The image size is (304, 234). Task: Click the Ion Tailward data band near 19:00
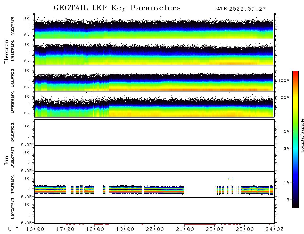pyautogui.click(x=125, y=190)
